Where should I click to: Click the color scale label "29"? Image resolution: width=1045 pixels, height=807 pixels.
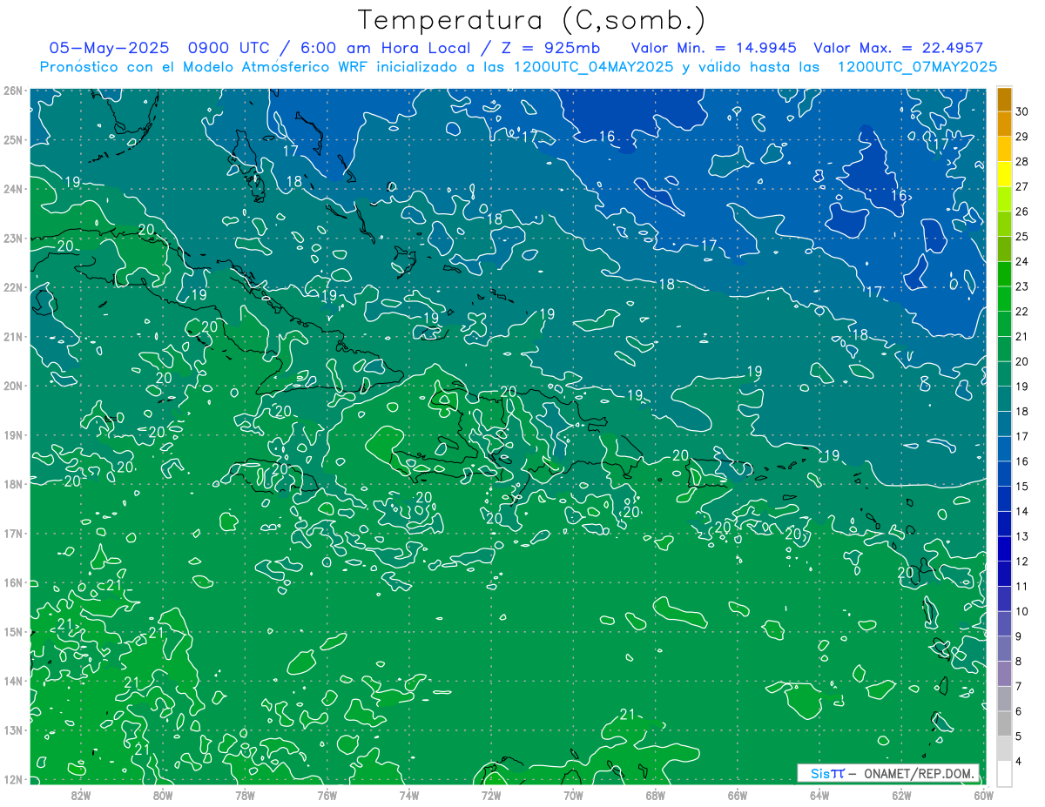pyautogui.click(x=1022, y=137)
